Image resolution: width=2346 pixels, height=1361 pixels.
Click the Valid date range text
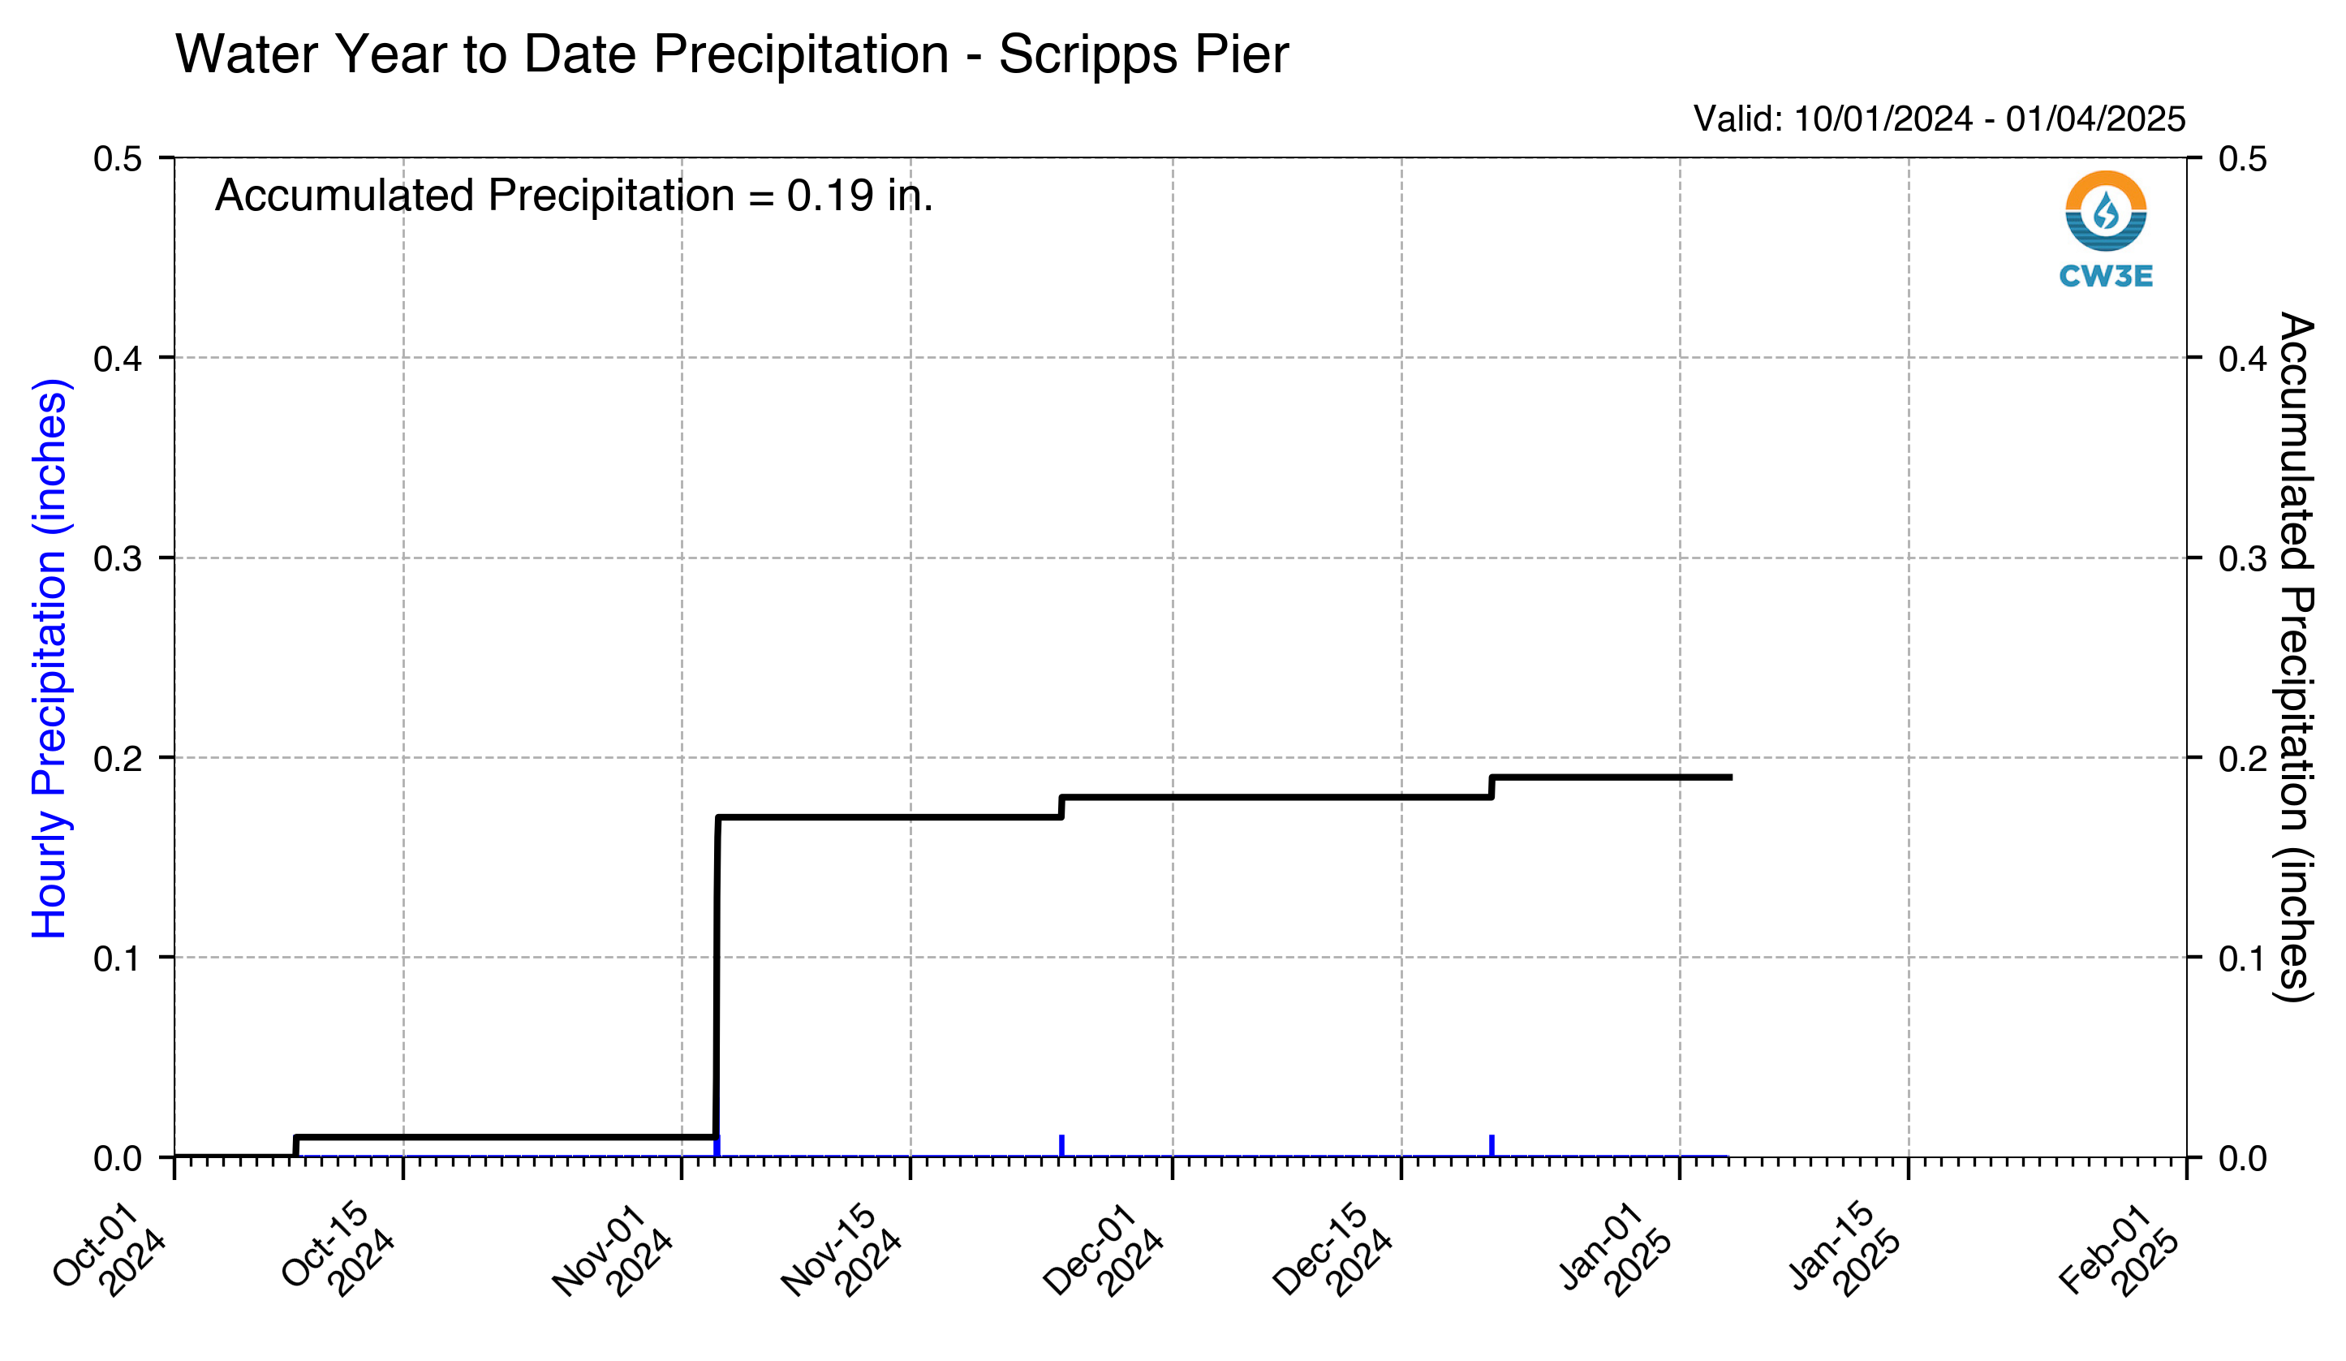click(1939, 119)
